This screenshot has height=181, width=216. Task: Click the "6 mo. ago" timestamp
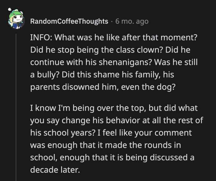[132, 22]
